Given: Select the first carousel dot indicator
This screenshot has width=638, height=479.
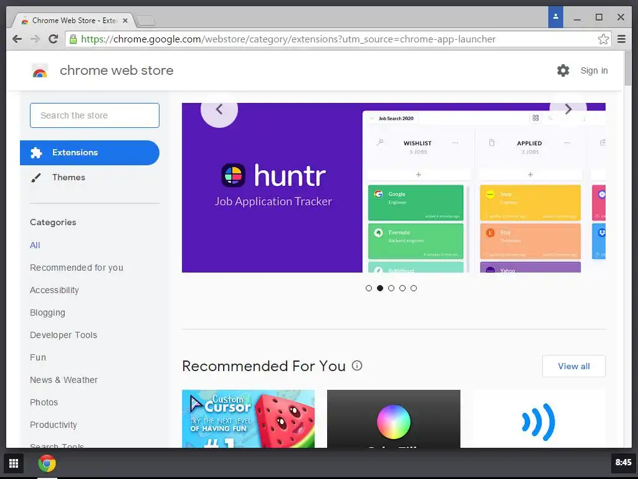Looking at the screenshot, I should click(x=369, y=288).
